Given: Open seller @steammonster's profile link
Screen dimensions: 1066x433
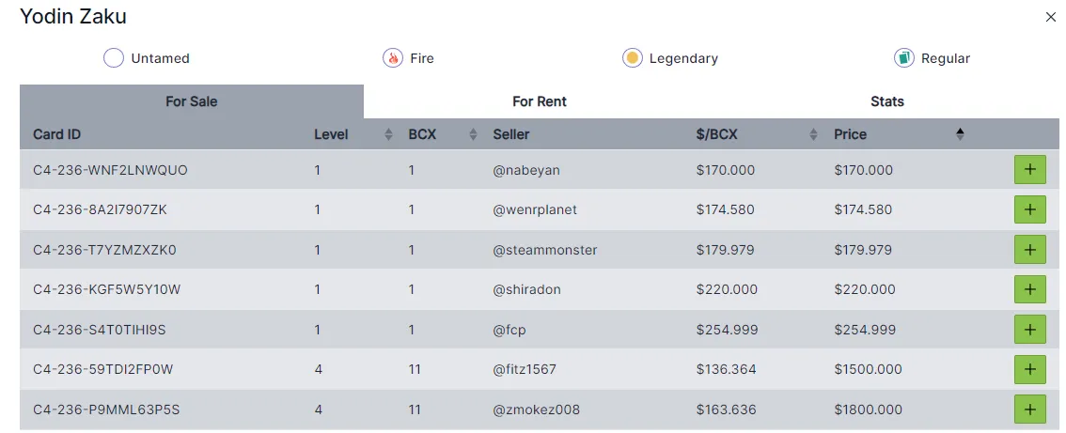Looking at the screenshot, I should pos(545,250).
